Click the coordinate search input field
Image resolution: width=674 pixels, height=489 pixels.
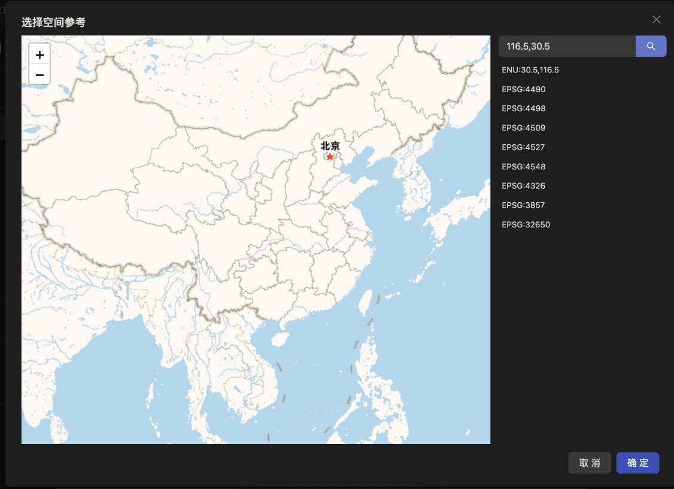tap(567, 46)
